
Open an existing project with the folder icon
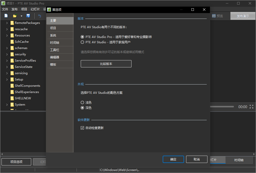point(15,16)
